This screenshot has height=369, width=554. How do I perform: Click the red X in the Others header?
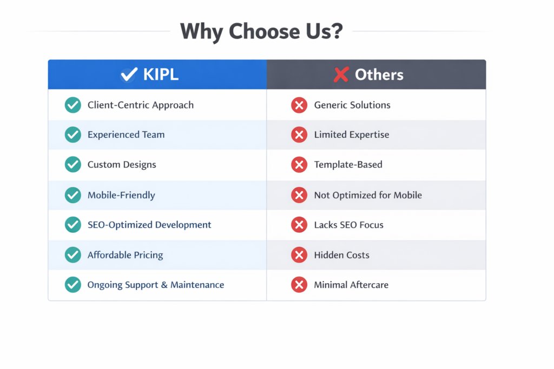click(x=341, y=75)
